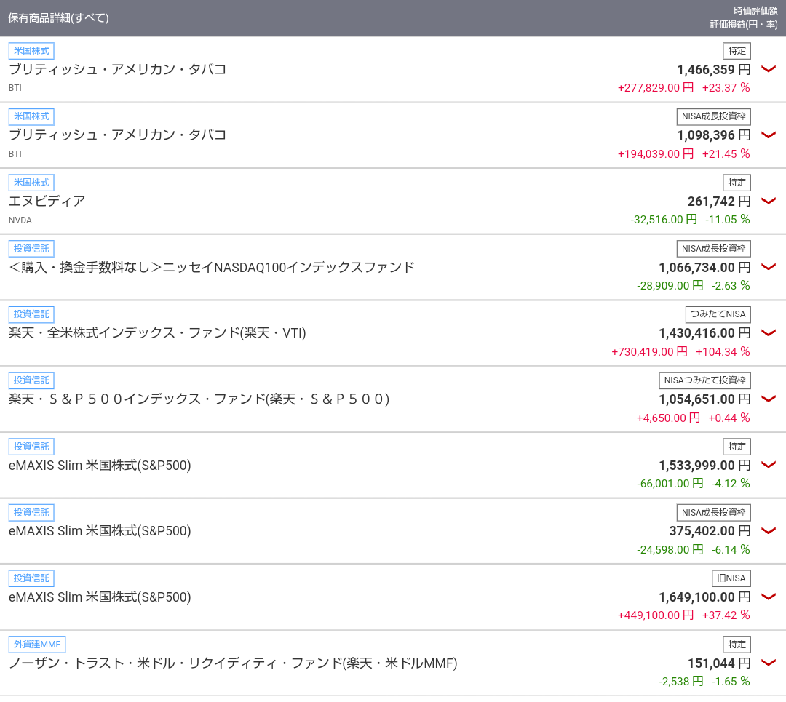Select the percentage +104.34 %
Screen dimensions: 786x702
pyautogui.click(x=723, y=352)
